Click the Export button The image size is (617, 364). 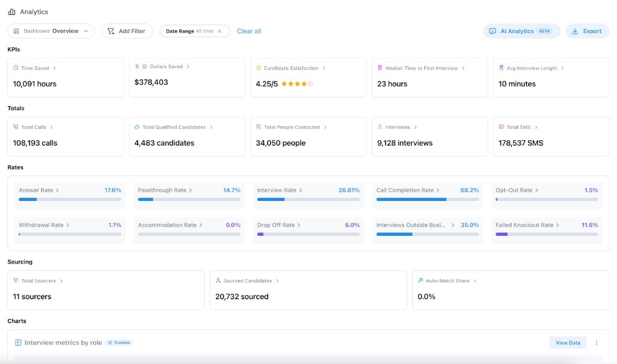tap(587, 31)
